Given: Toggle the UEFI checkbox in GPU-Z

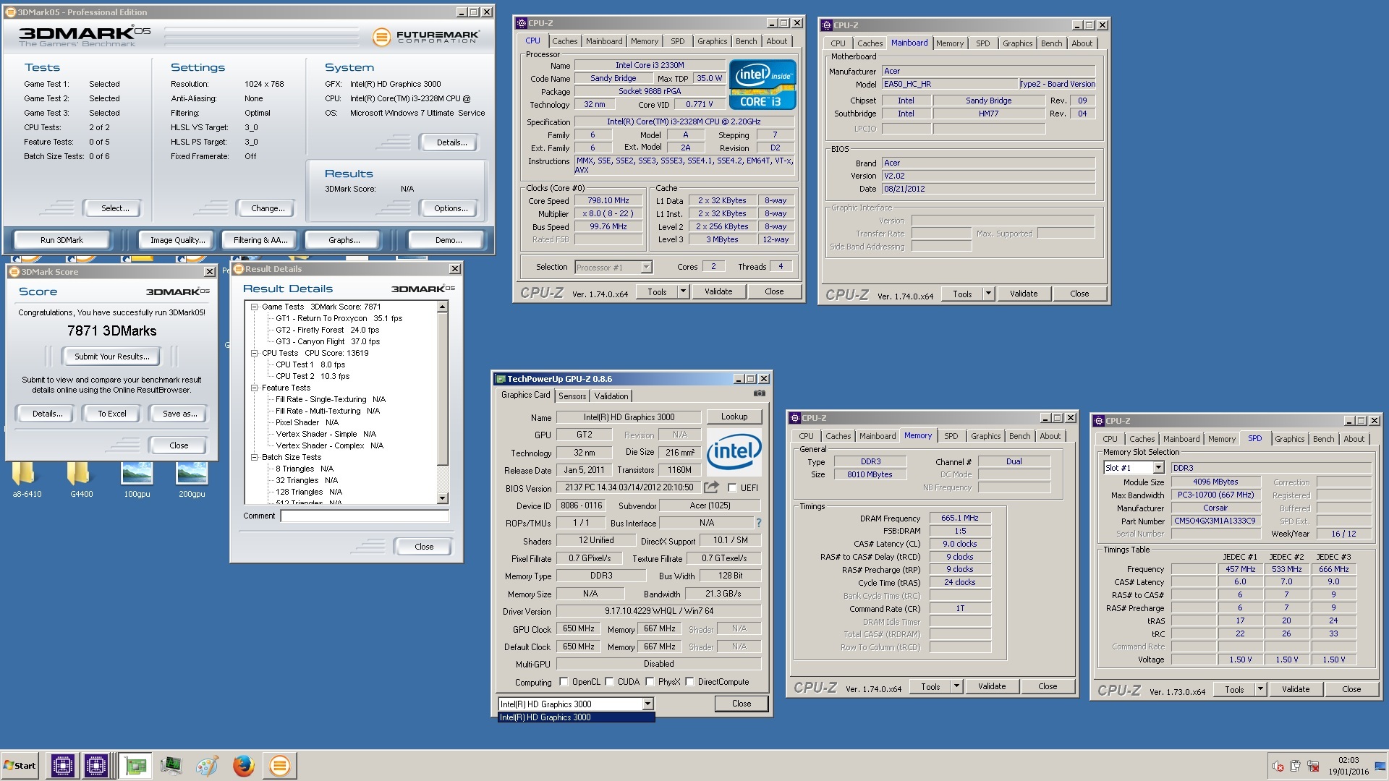Looking at the screenshot, I should click(x=732, y=488).
